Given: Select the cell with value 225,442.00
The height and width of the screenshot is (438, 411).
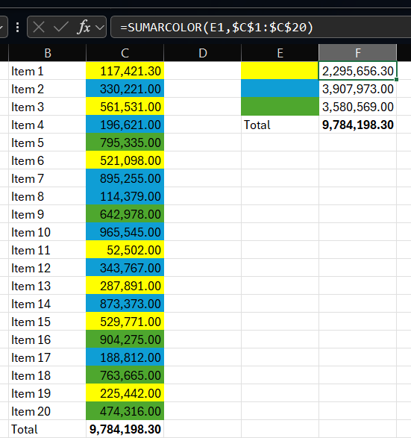Looking at the screenshot, I should pyautogui.click(x=125, y=393).
